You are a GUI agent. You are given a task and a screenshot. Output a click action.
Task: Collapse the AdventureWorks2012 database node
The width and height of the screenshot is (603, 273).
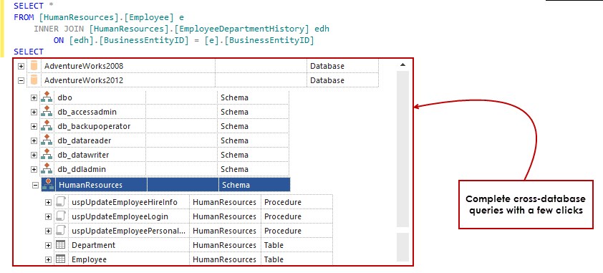tap(21, 80)
